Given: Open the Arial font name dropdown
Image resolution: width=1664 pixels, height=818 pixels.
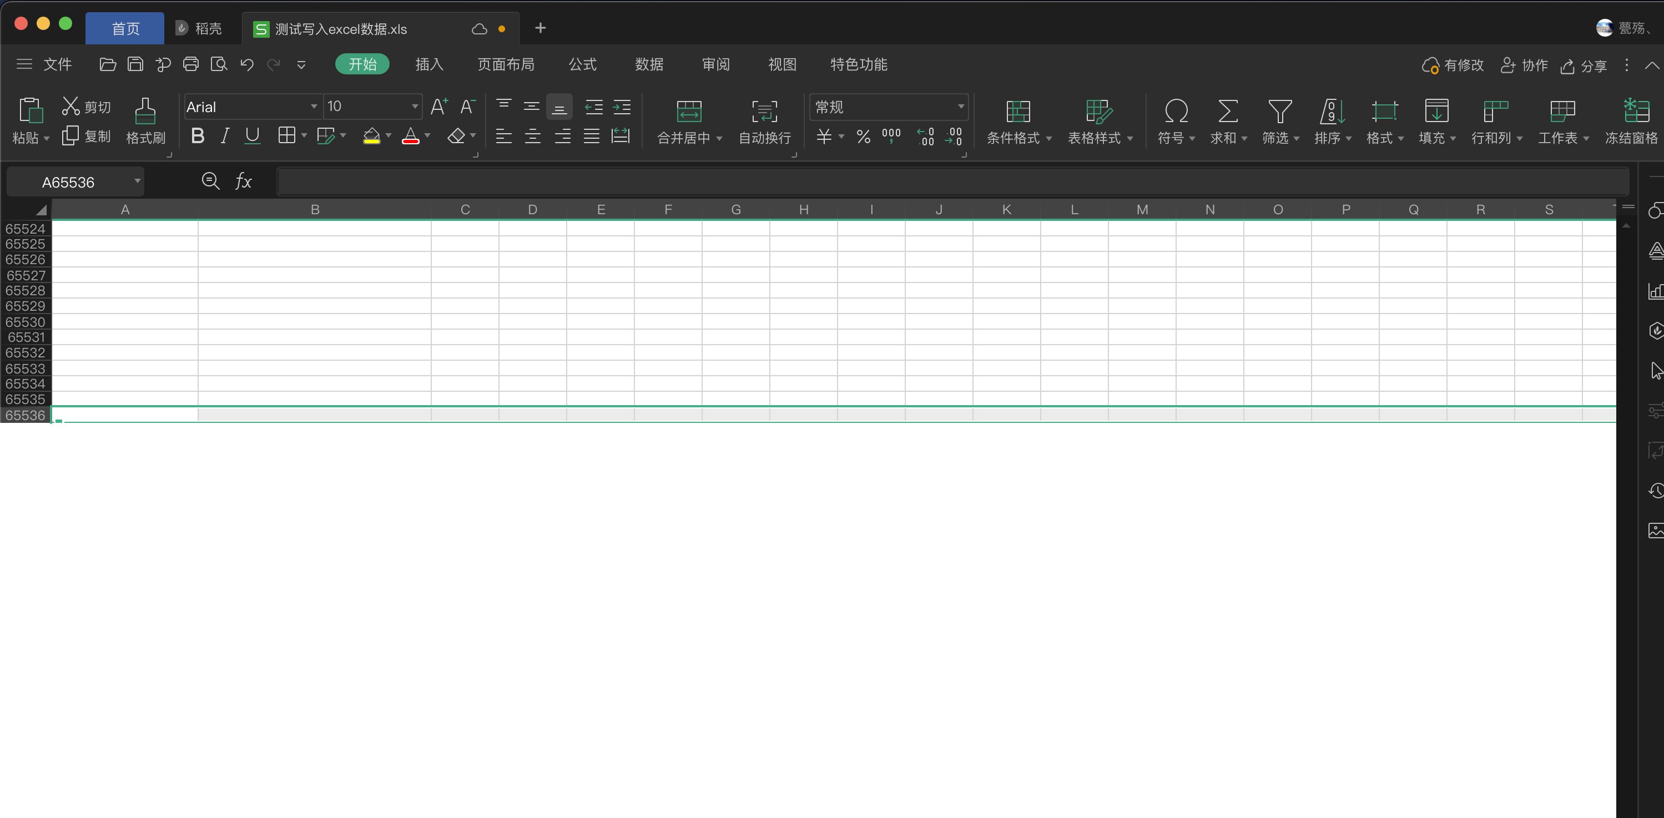Looking at the screenshot, I should point(313,107).
